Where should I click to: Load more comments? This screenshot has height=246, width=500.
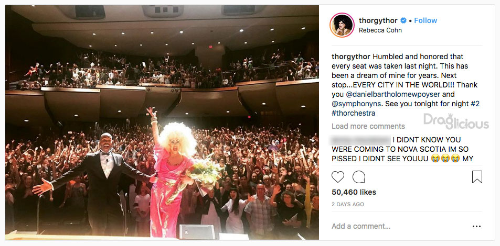pos(368,126)
